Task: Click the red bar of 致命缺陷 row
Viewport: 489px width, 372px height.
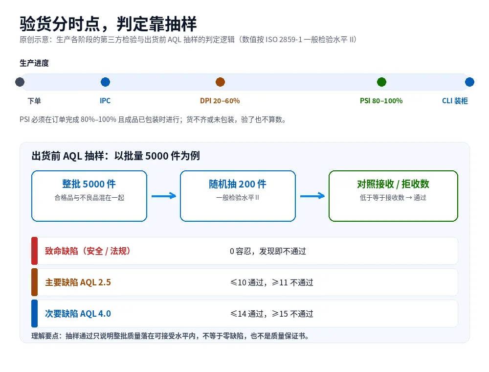Action: (34, 251)
